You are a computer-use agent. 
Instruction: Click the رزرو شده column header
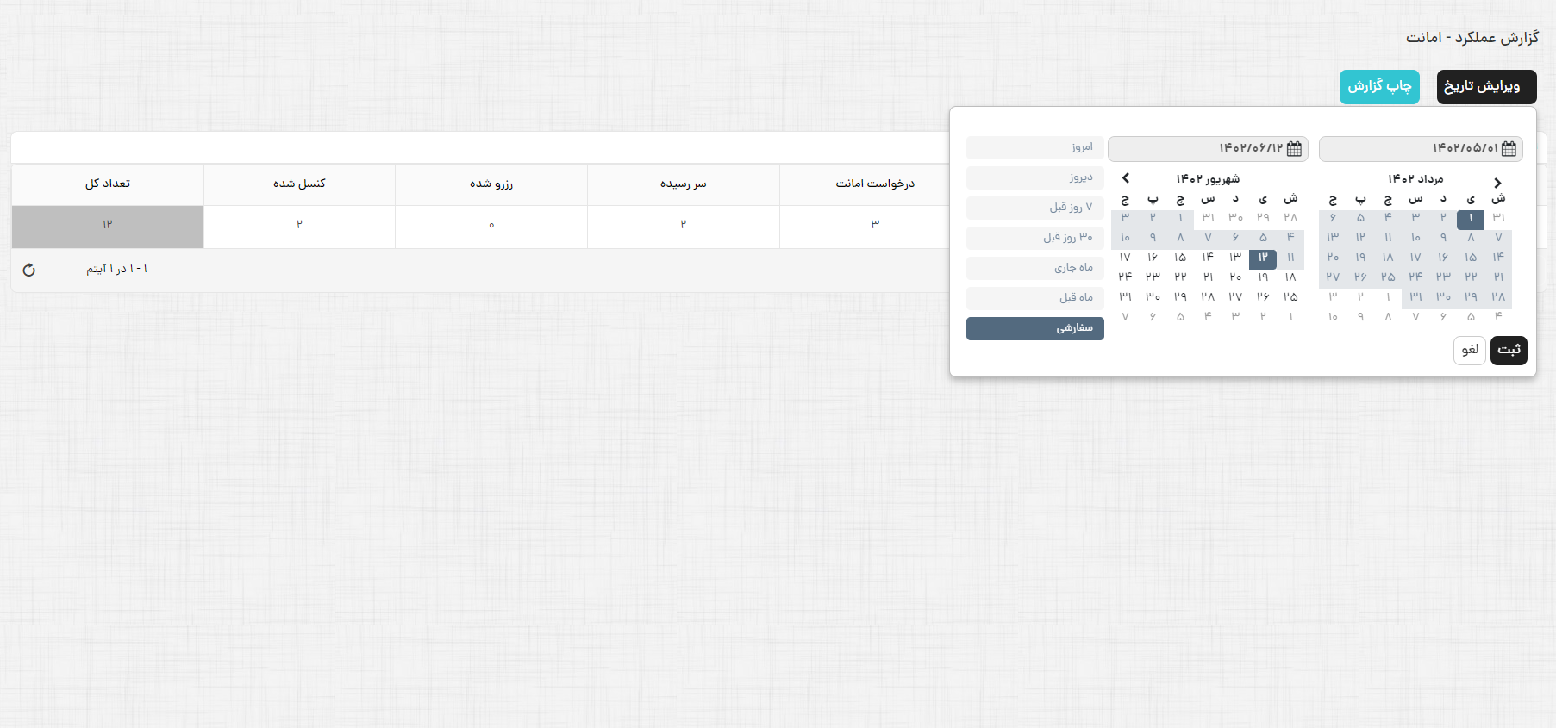click(x=491, y=184)
